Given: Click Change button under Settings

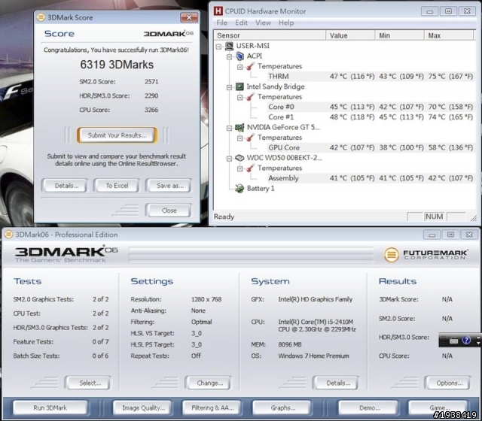Looking at the screenshot, I should coord(209,383).
